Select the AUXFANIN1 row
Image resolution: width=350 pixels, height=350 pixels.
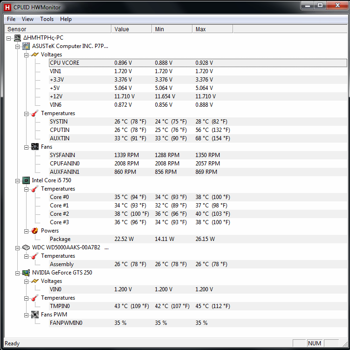tap(198, 172)
